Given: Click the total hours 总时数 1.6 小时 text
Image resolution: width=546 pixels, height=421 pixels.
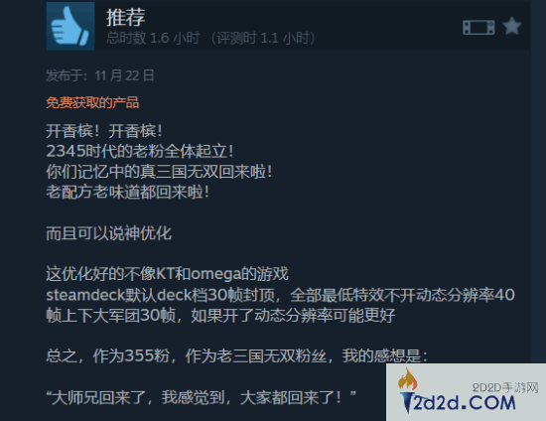Looking at the screenshot, I should coord(153,38).
